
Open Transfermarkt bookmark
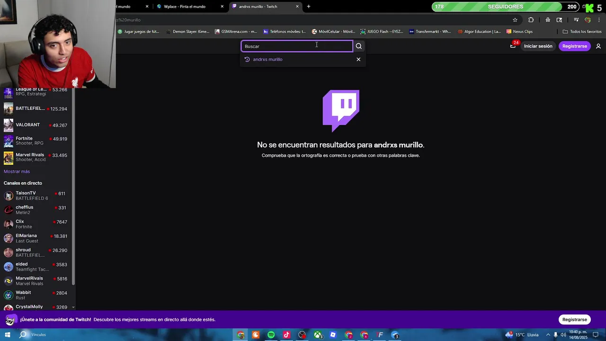coord(430,32)
